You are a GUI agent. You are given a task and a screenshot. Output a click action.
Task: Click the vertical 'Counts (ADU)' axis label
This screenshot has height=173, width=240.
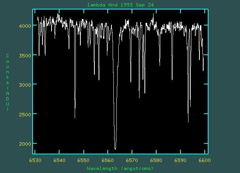[x=8, y=83]
